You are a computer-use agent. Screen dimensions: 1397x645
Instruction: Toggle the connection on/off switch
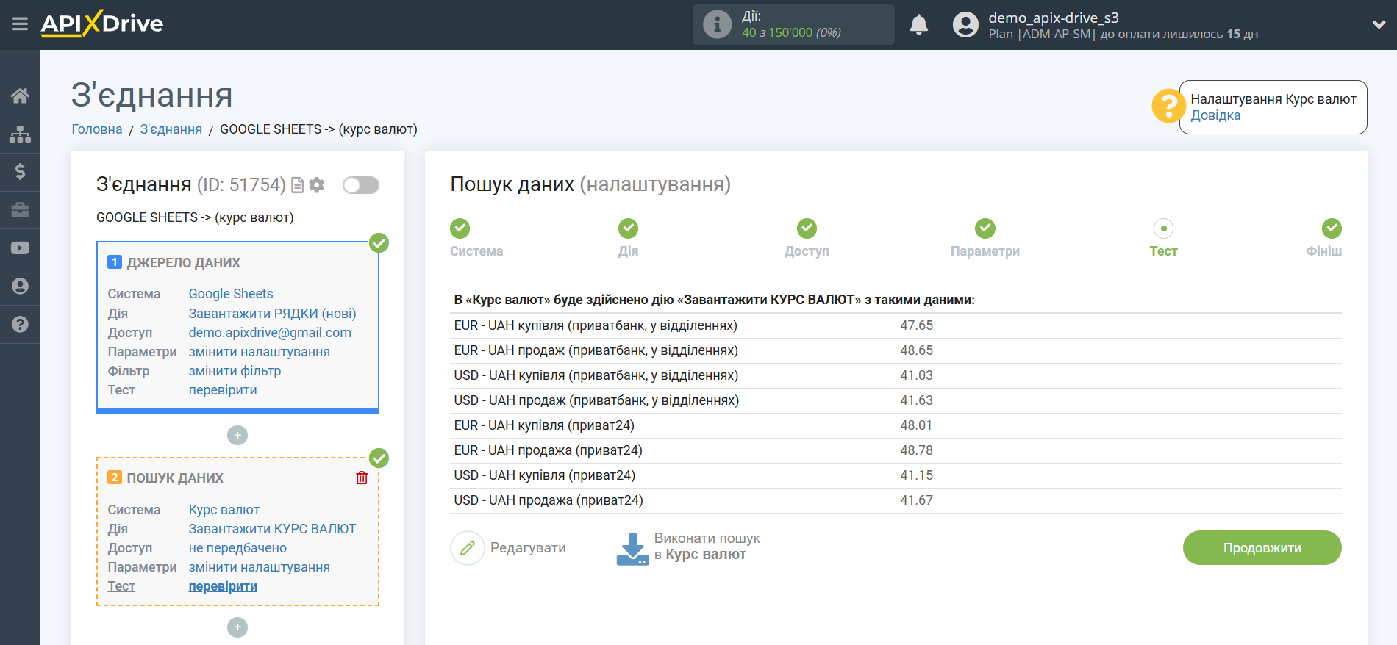tap(361, 185)
